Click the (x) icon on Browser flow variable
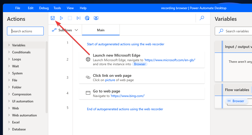Viewport: 252px width, 135px height. click(229, 101)
